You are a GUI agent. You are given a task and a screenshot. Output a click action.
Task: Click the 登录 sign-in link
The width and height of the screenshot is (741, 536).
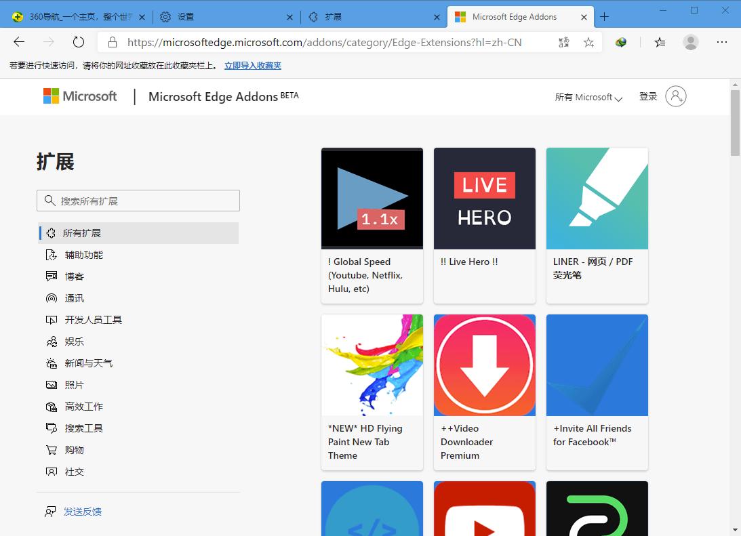(x=648, y=96)
